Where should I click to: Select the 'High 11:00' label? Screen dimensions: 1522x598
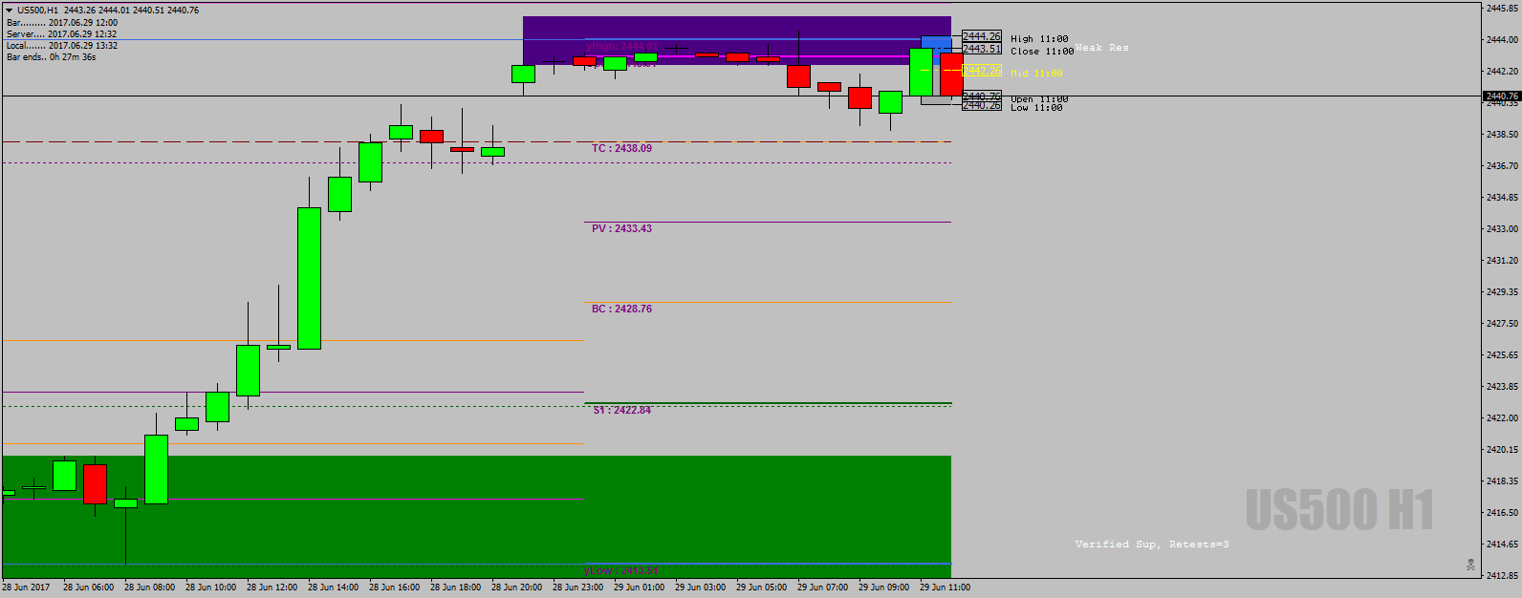(1039, 39)
